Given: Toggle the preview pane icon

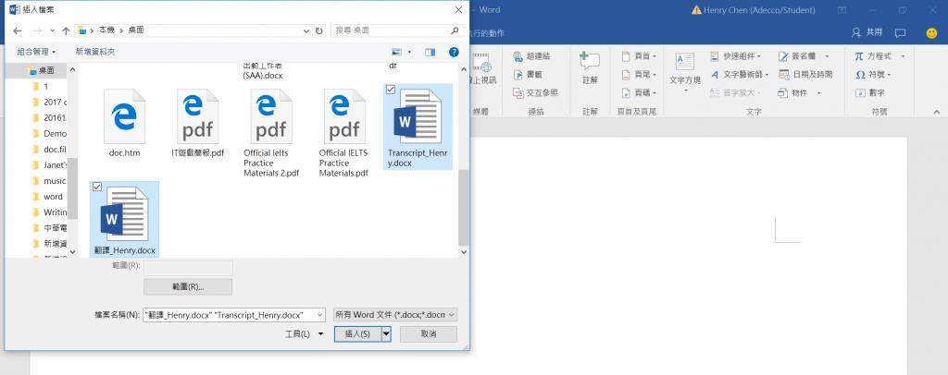Looking at the screenshot, I should [x=430, y=53].
